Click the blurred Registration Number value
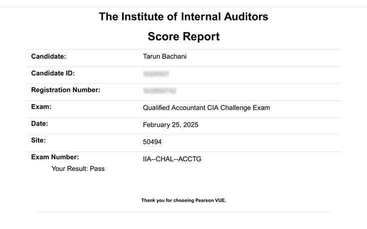367x229 pixels. tap(160, 91)
